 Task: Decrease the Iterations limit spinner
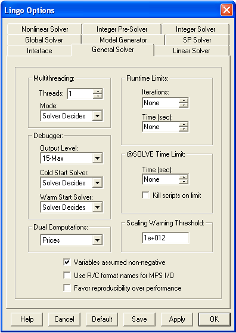184,105
